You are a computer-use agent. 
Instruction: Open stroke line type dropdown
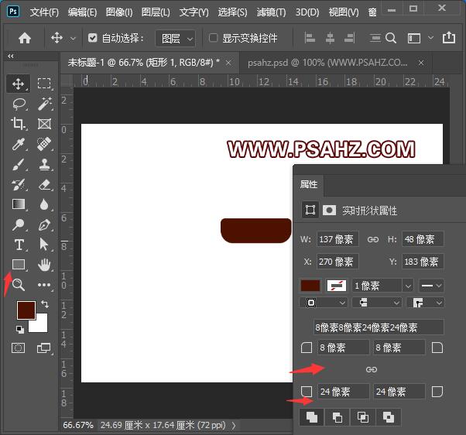pyautogui.click(x=431, y=286)
